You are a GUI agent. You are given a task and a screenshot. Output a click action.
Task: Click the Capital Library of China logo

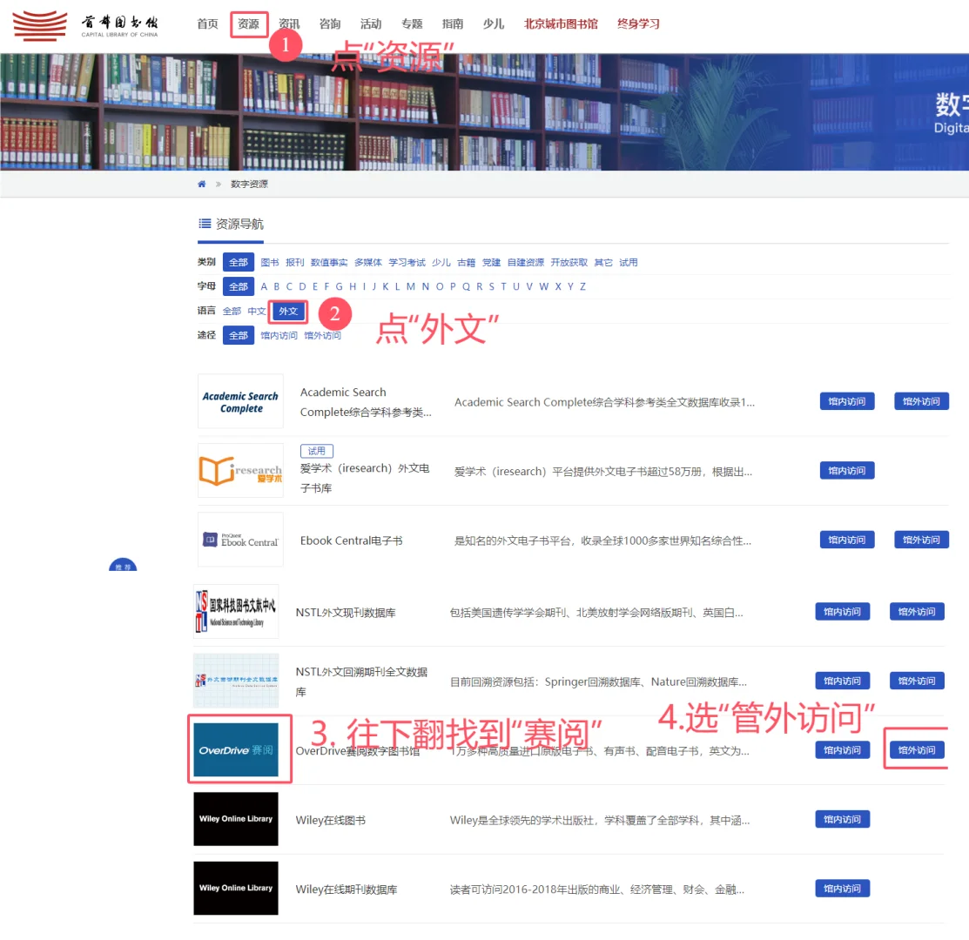pyautogui.click(x=85, y=24)
